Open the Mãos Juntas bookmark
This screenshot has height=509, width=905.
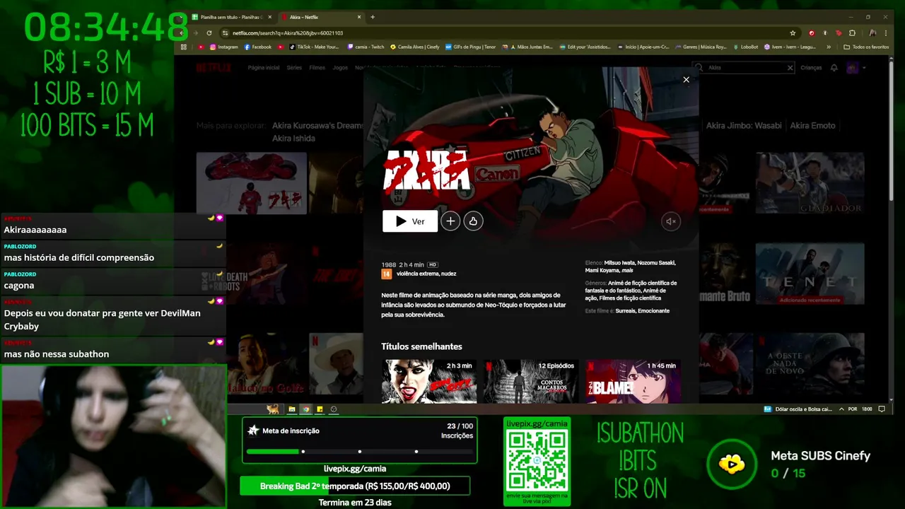[x=531, y=47]
